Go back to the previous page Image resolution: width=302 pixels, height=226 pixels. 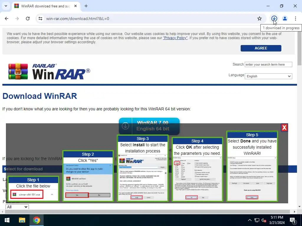coord(6,19)
